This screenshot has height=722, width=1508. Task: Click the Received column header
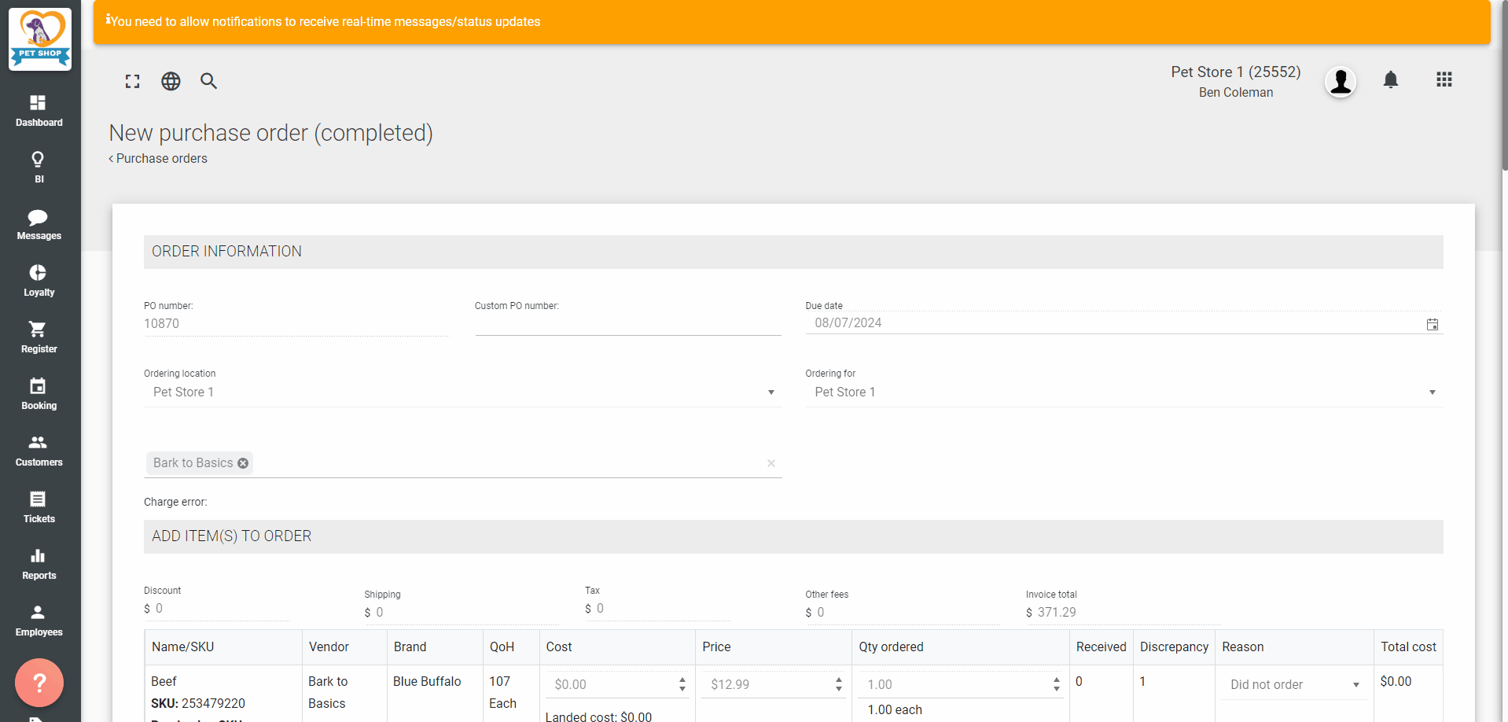pos(1102,647)
